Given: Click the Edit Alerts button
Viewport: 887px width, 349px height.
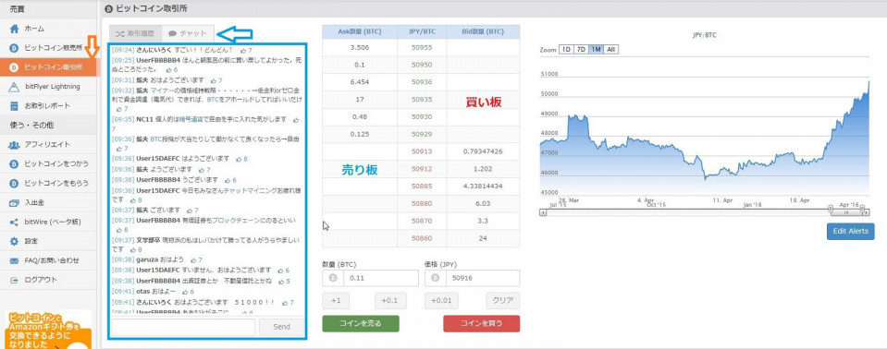Looking at the screenshot, I should click(850, 231).
